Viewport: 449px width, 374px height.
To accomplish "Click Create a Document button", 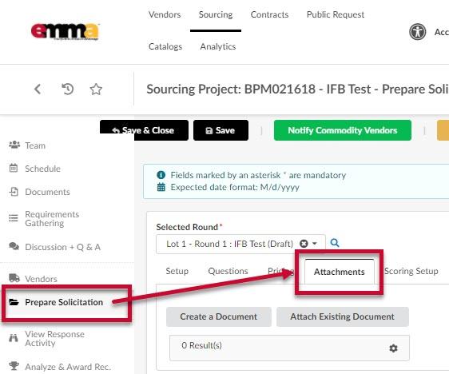I will (219, 316).
